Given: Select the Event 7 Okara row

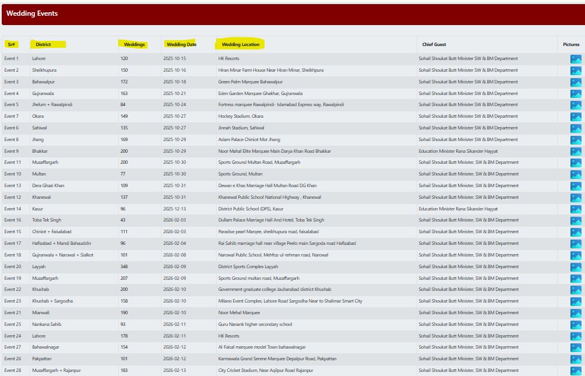Looking at the screenshot, I should pos(292,117).
